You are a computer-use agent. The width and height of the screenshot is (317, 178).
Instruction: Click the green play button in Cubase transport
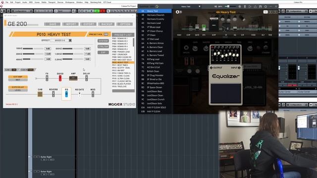(x=97, y=11)
